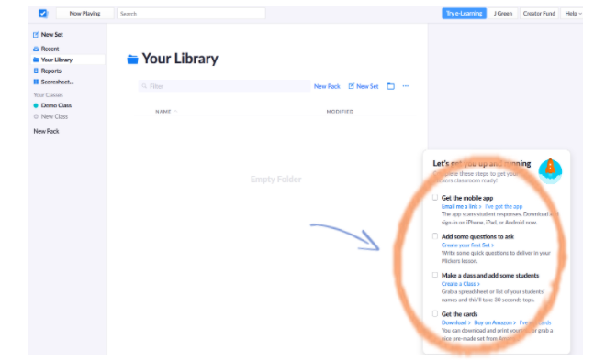Open the Reports section
The width and height of the screenshot is (594, 360).
pos(51,71)
